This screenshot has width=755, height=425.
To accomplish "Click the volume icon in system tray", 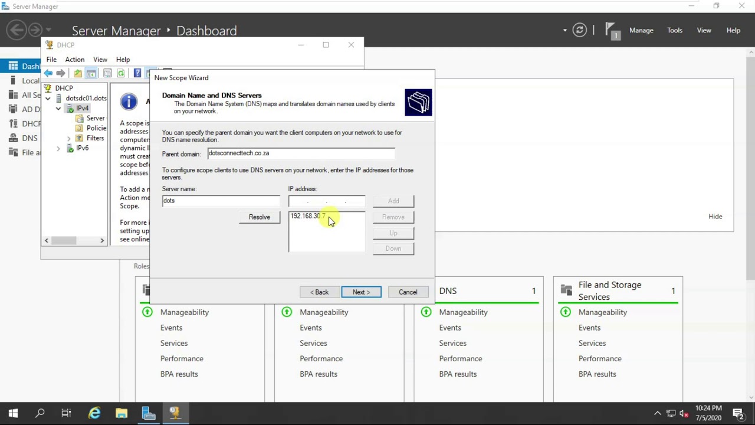I will click(684, 413).
